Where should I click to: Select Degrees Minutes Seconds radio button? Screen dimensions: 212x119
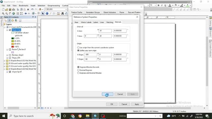coord(78,67)
